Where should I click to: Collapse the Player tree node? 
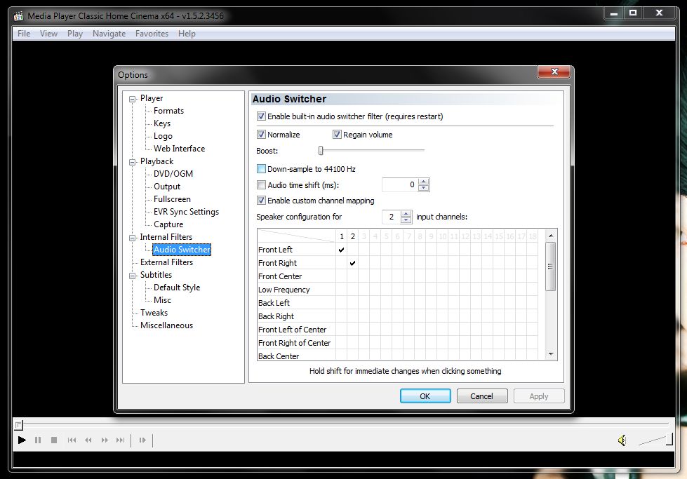coord(132,99)
